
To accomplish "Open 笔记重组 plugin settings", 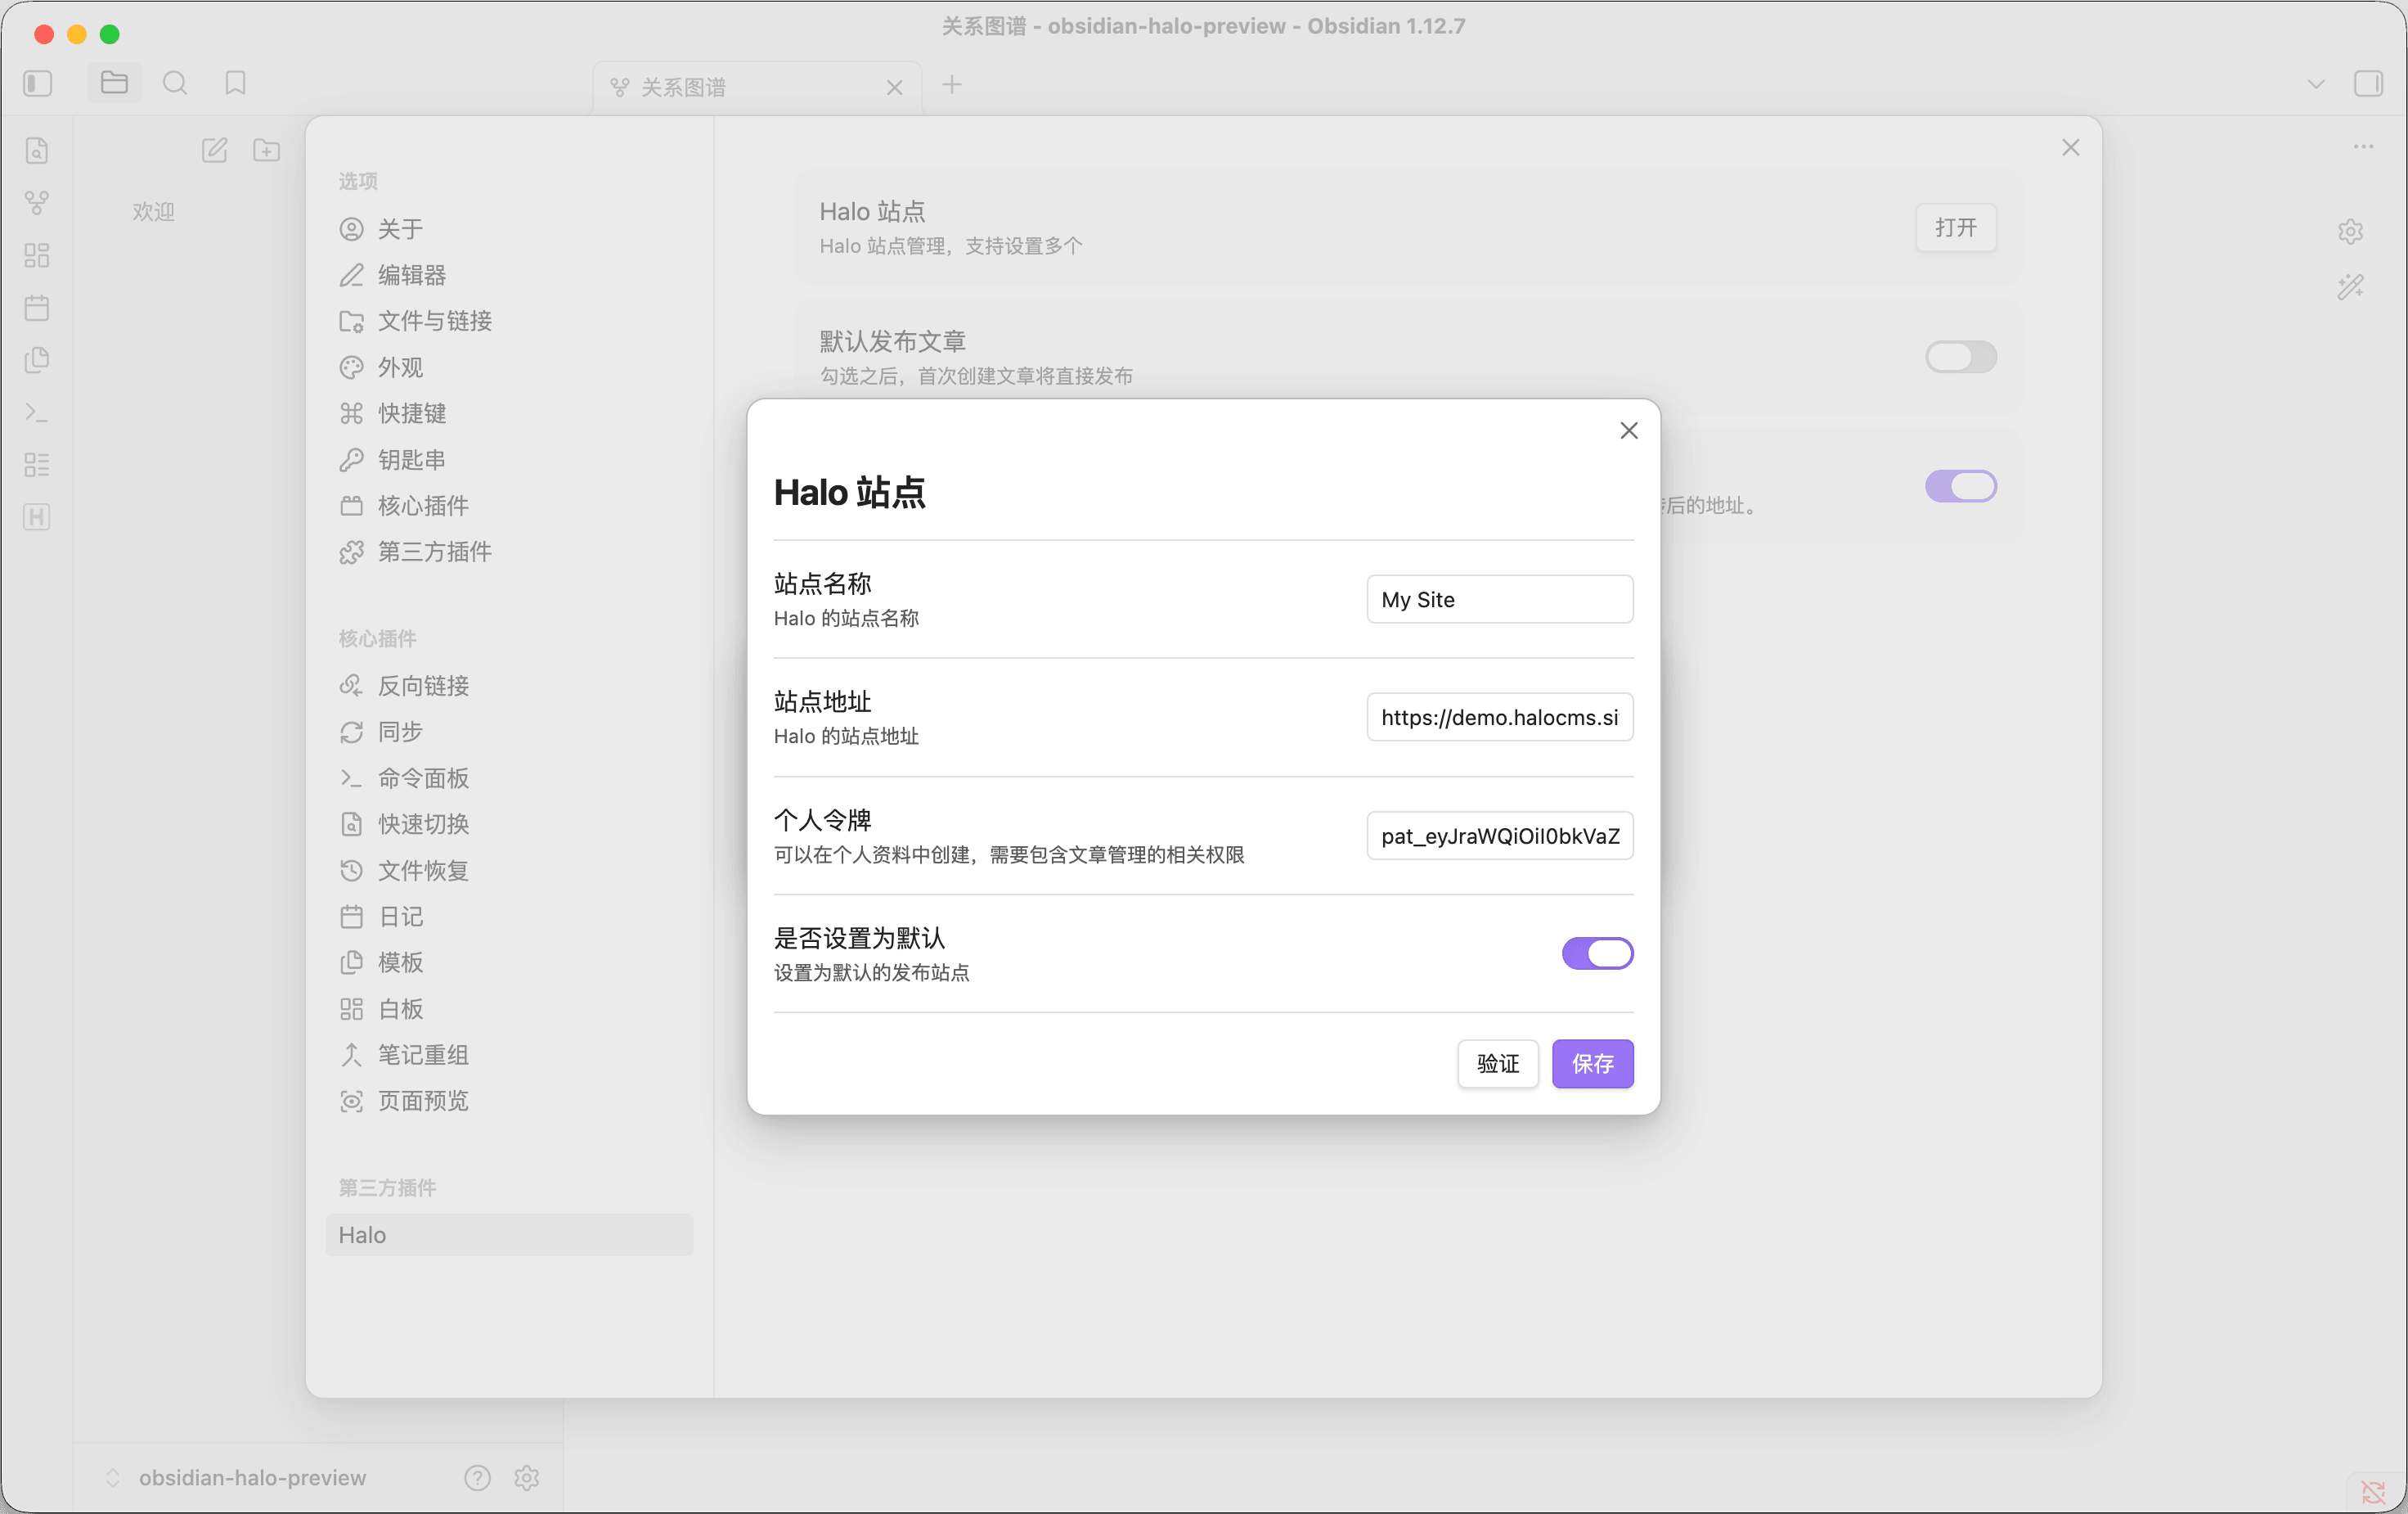I will point(509,1055).
